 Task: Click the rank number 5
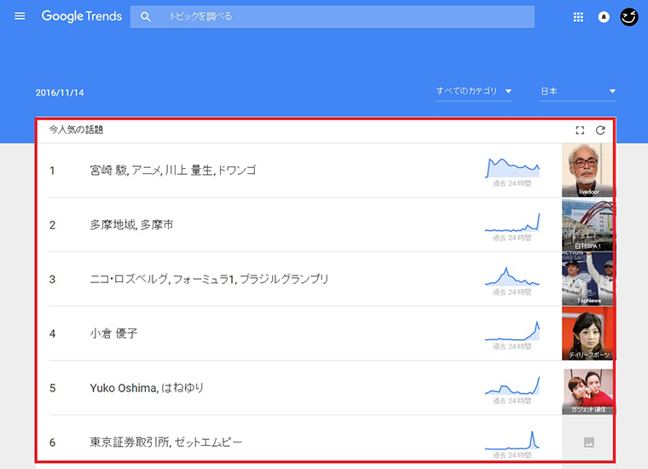tap(52, 389)
